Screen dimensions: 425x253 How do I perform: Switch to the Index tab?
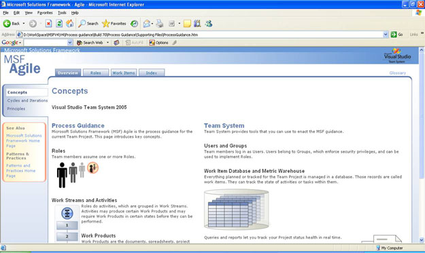point(152,73)
